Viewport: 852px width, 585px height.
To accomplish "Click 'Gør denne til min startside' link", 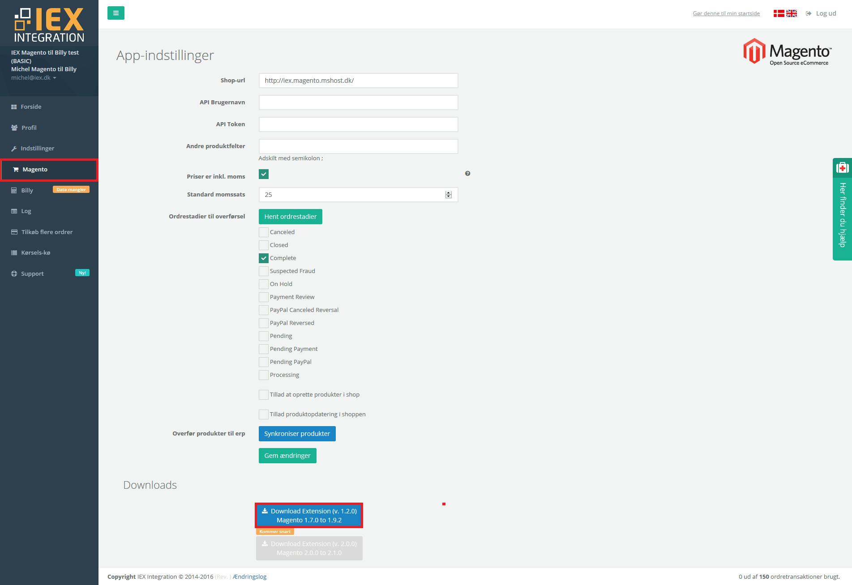I will [726, 13].
